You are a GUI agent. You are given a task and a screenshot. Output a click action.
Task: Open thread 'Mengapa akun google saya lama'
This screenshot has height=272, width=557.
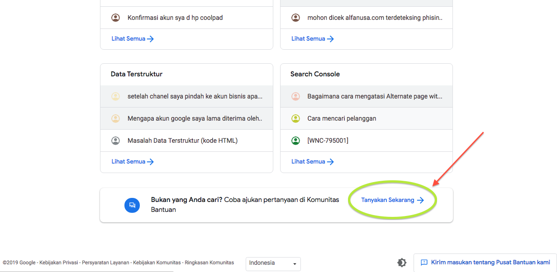click(x=195, y=118)
